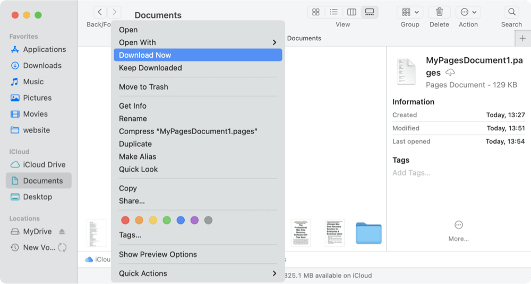This screenshot has height=284, width=531.
Task: Click the New Vo... progress spinner icon
Action: (x=62, y=248)
